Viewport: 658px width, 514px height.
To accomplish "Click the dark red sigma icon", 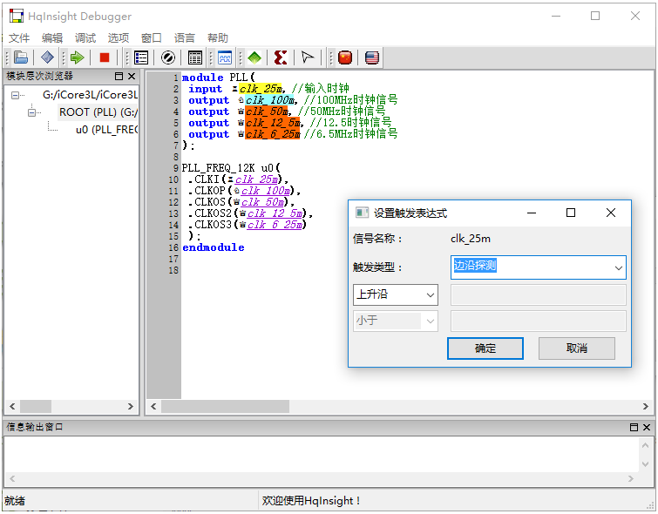I will click(x=281, y=57).
